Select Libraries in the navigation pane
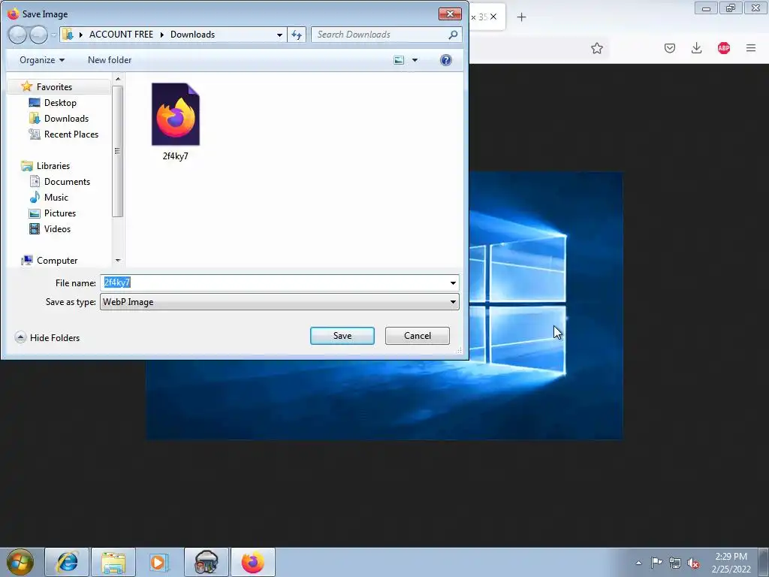Screen dimensions: 769x577 pos(53,166)
